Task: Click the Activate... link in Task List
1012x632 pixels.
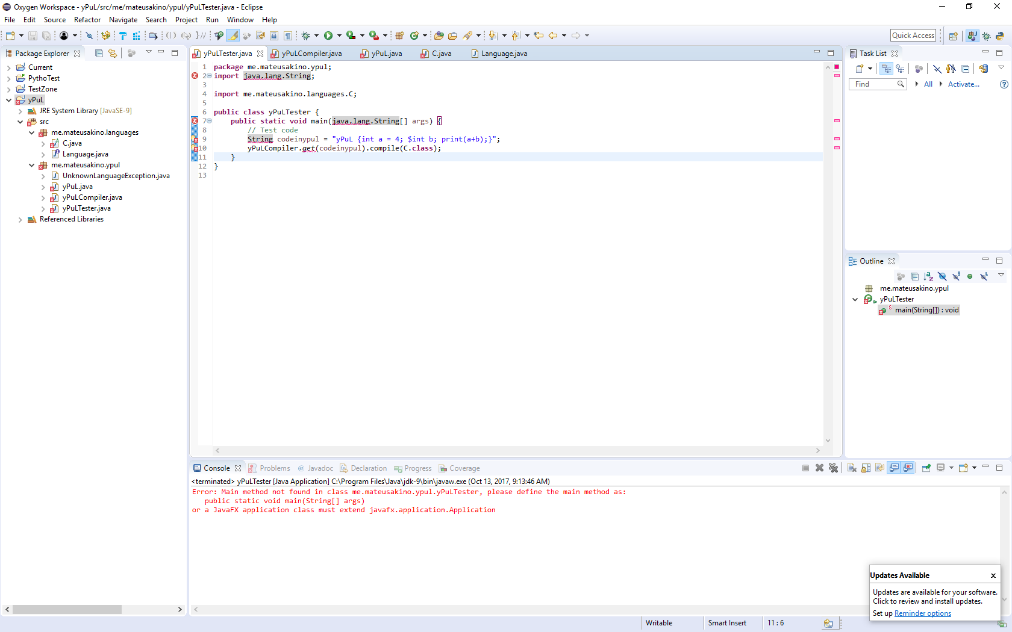Action: click(964, 84)
